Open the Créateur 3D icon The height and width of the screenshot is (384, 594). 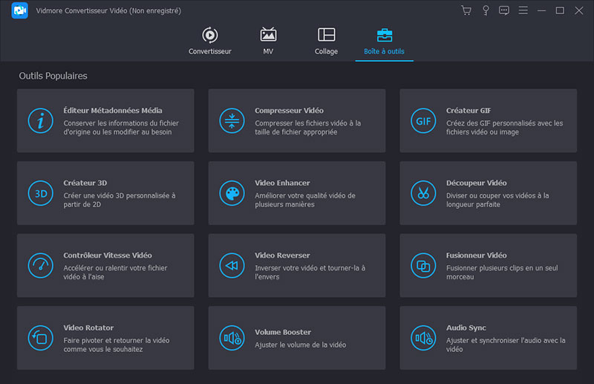40,193
